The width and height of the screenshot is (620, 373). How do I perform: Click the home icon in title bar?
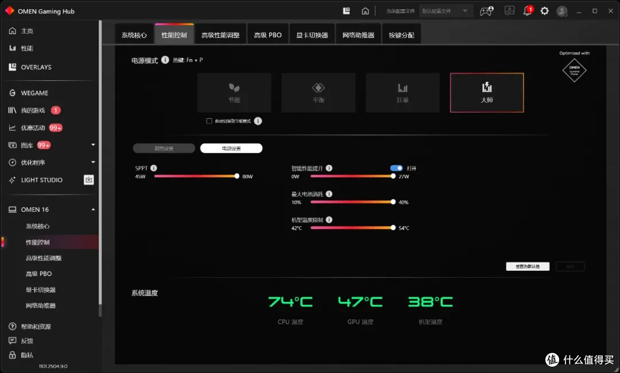[365, 11]
